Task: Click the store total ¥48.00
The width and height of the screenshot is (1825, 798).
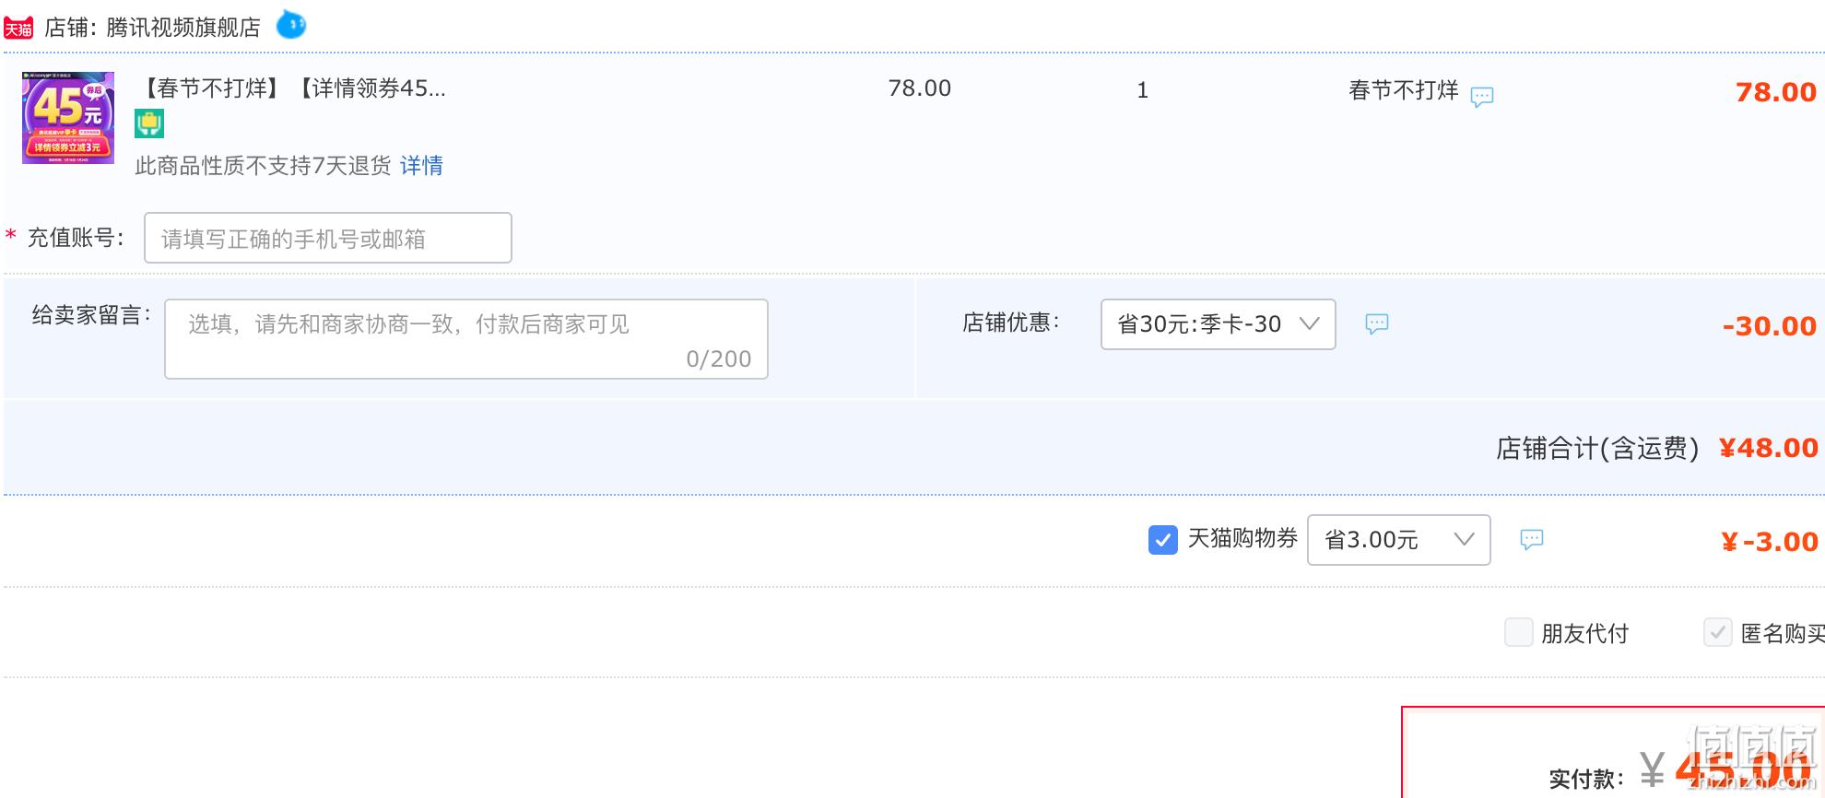Action: pyautogui.click(x=1769, y=448)
